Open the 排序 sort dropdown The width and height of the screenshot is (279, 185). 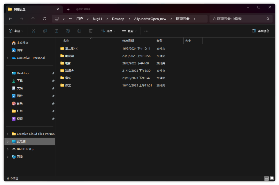coord(108,31)
